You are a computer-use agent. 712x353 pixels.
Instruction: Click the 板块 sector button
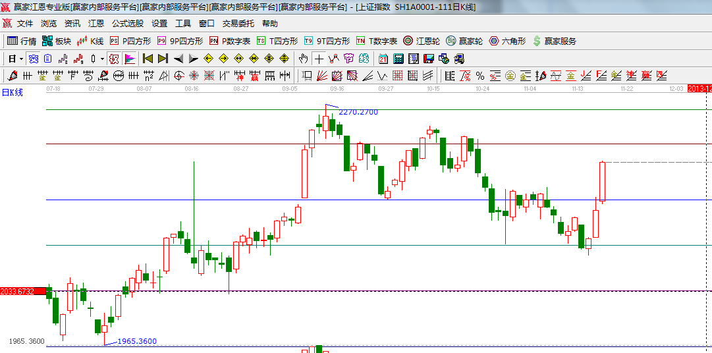pyautogui.click(x=57, y=41)
